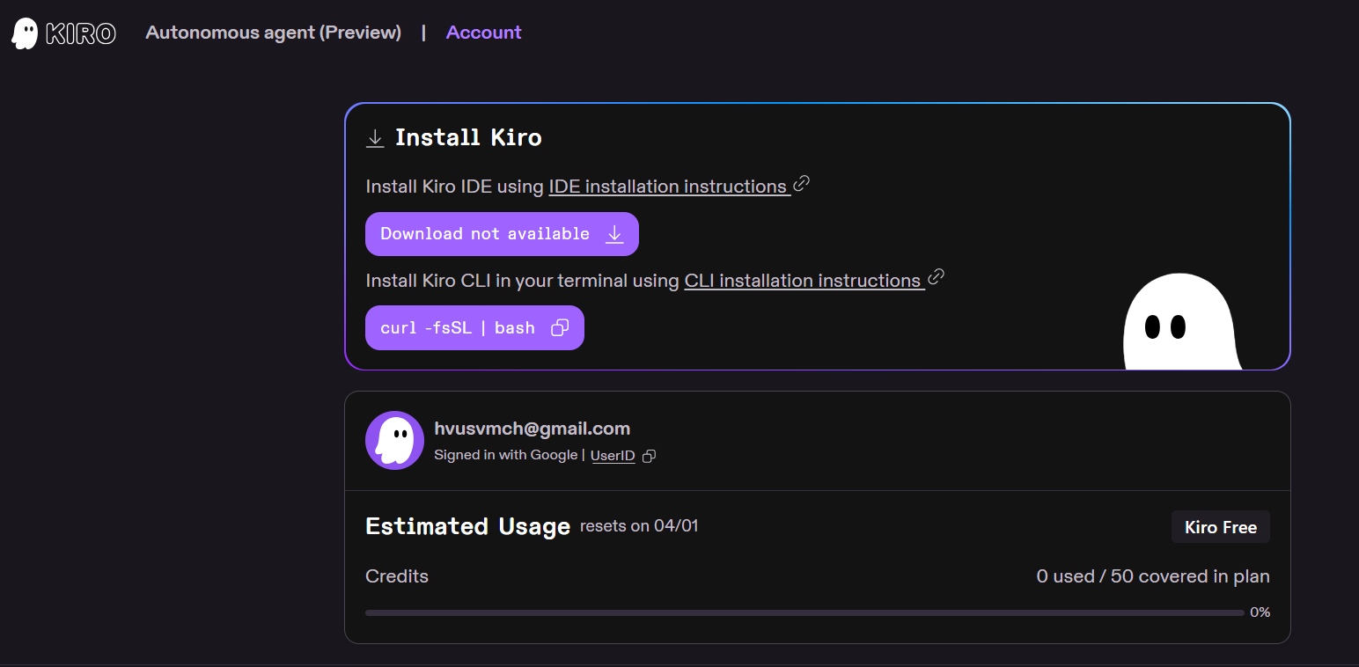Click the UserID link

[612, 455]
